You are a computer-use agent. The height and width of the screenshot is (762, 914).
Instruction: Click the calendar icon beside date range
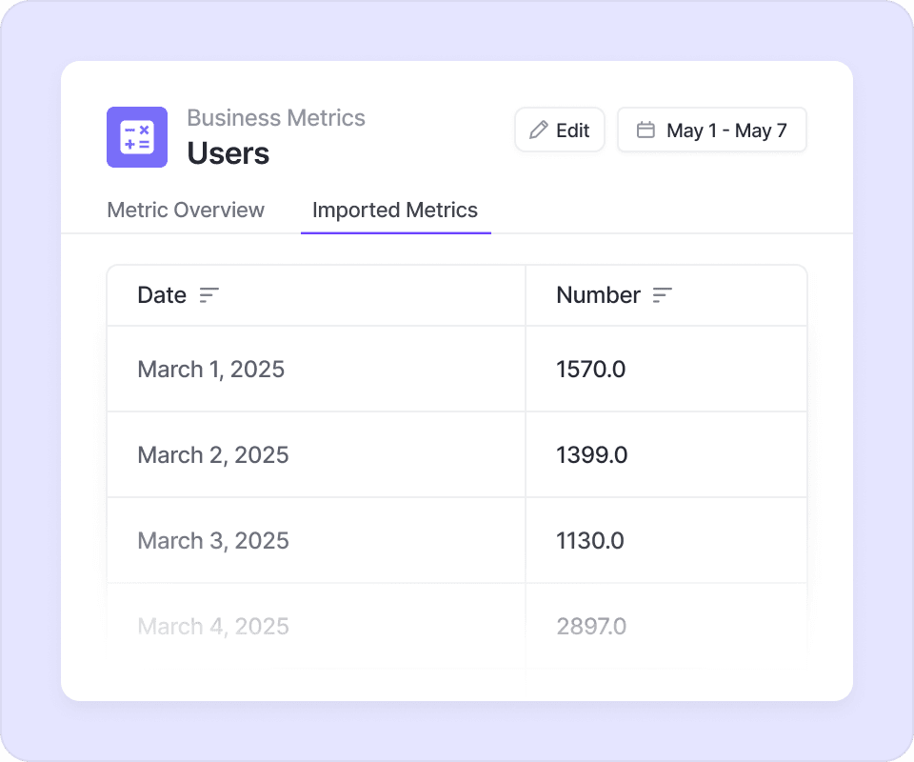646,130
